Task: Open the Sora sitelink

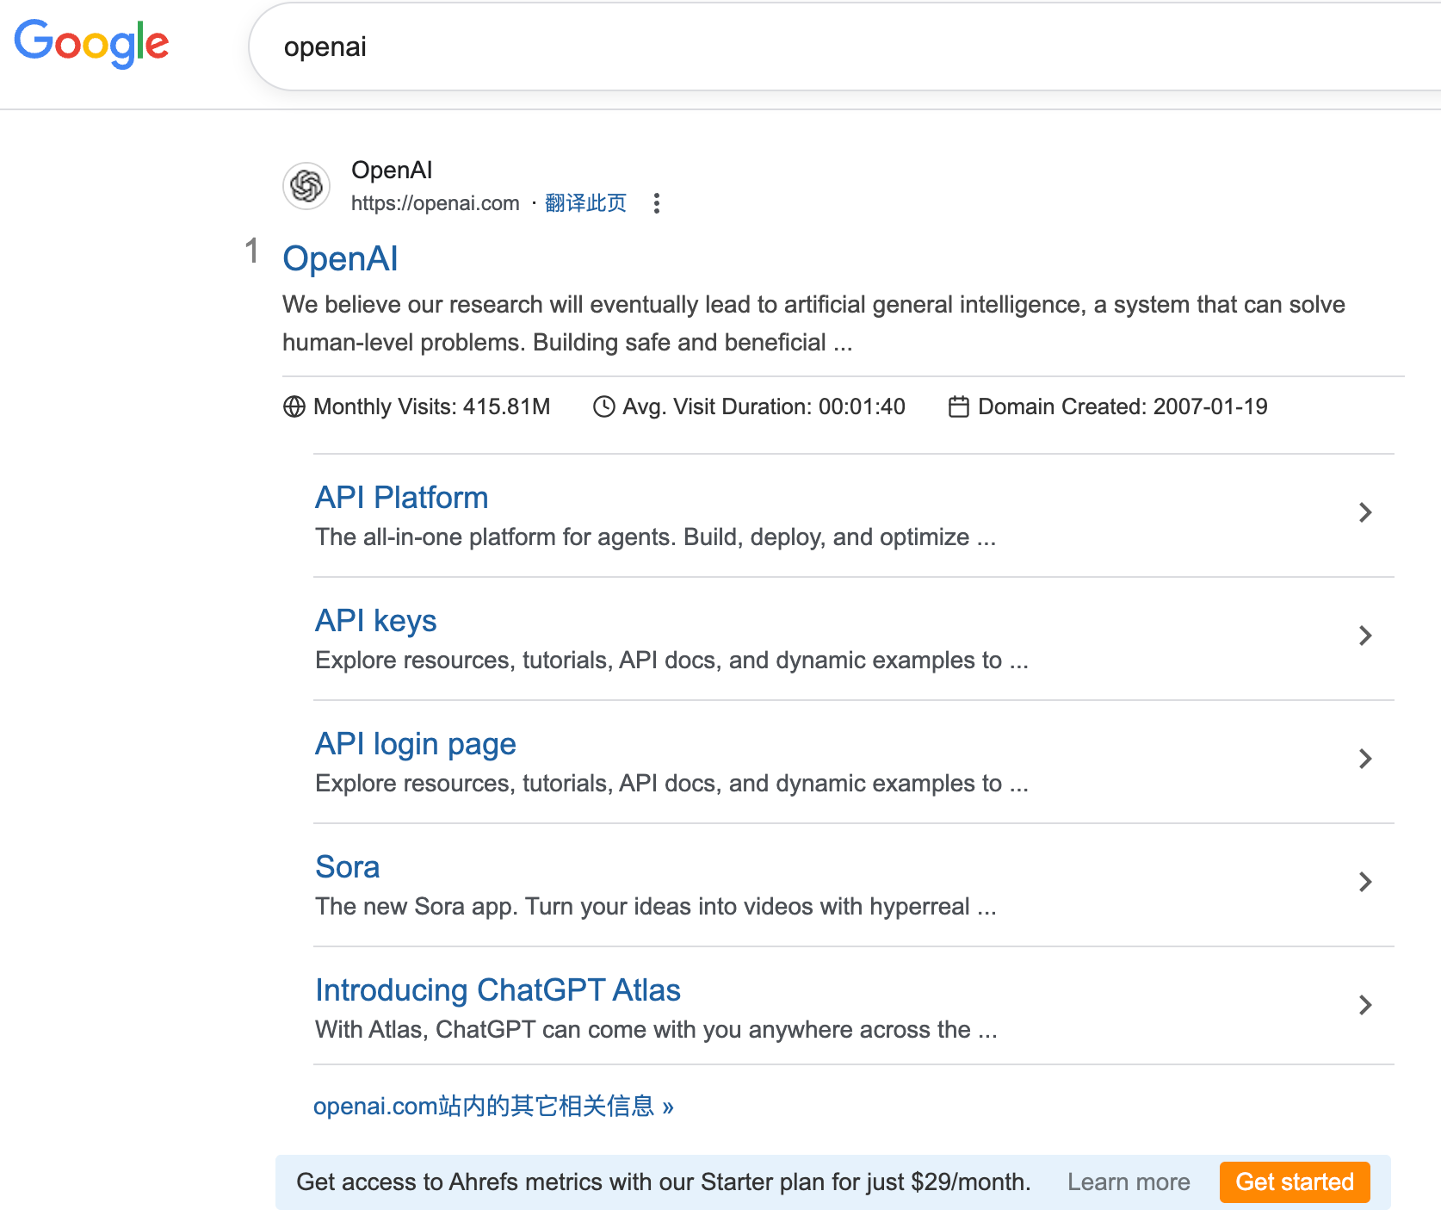Action: (347, 867)
